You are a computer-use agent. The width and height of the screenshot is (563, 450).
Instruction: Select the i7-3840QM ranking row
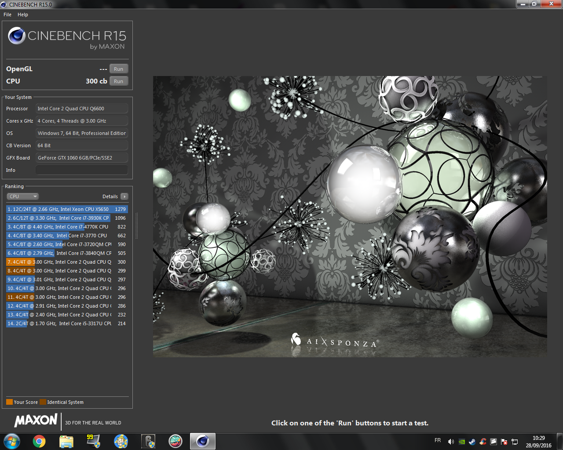(67, 253)
